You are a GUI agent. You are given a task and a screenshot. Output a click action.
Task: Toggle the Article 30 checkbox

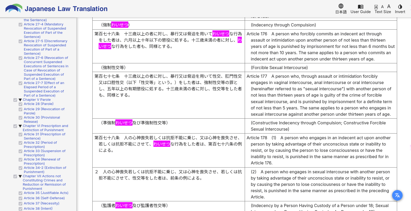20,118
